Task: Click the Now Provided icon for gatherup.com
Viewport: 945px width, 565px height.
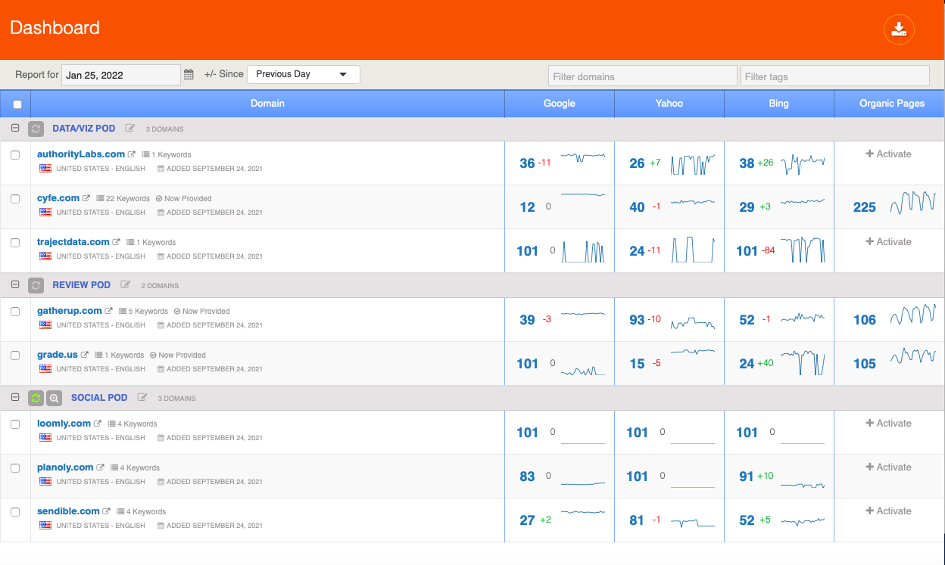Action: pos(177,312)
